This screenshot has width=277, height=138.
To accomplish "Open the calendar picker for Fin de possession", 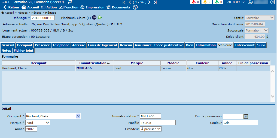I will [246, 116].
